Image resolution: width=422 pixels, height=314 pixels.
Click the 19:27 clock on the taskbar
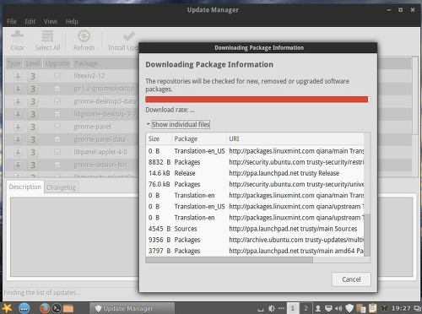pos(401,308)
